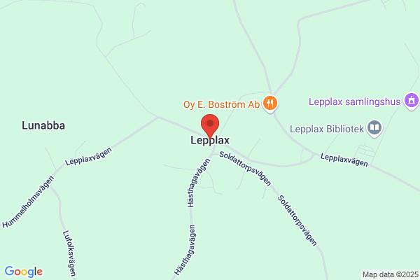The height and width of the screenshot is (280, 420).
Task: Select the purple Lepplax samlingshus marker icon
Action: pos(412,101)
